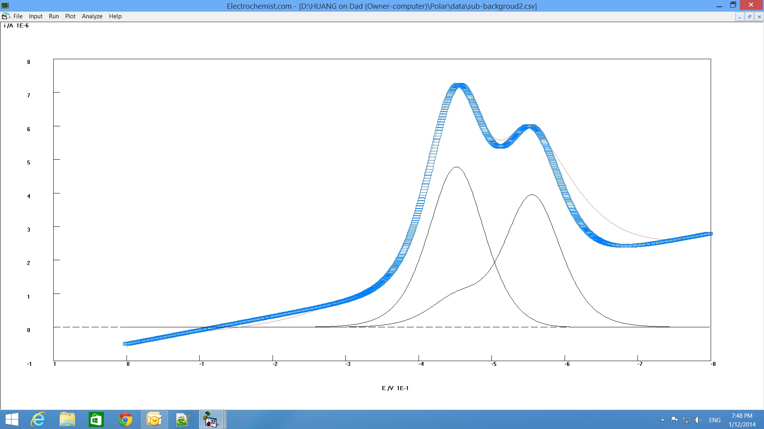Open the Plot menu
Viewport: 764px width, 429px height.
(x=70, y=16)
